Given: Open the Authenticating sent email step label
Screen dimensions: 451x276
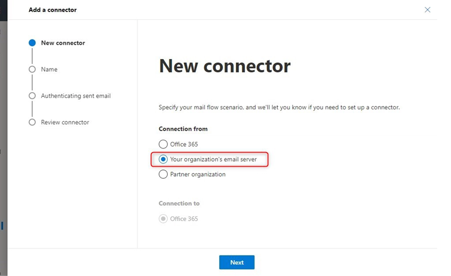Looking at the screenshot, I should (76, 96).
